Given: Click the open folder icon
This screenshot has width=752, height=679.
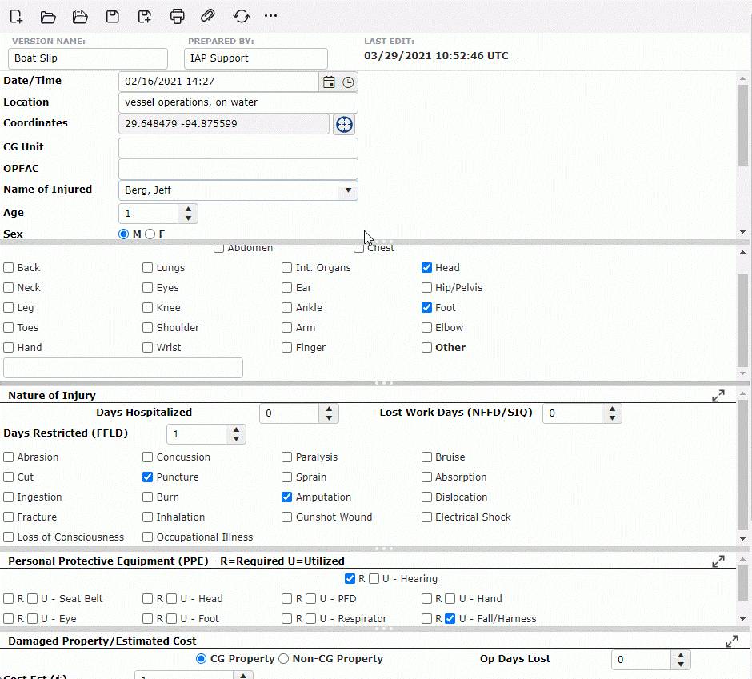Looking at the screenshot, I should pos(48,16).
